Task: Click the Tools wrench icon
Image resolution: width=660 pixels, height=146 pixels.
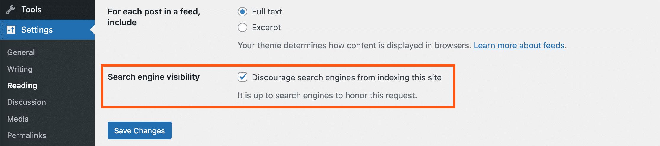Action: coord(11,10)
